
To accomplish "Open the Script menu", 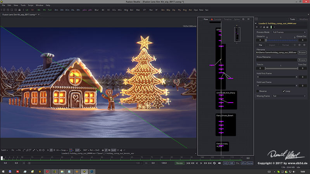I will 31,5.
